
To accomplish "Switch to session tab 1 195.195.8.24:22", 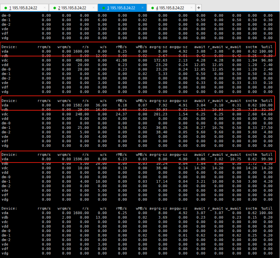I will [x=23, y=8].
